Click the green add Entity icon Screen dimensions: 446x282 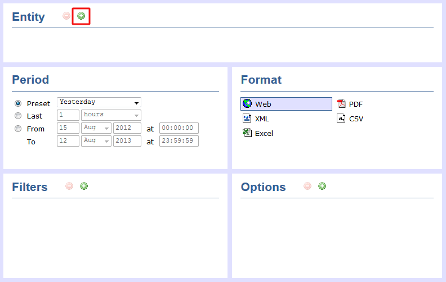[x=81, y=16]
